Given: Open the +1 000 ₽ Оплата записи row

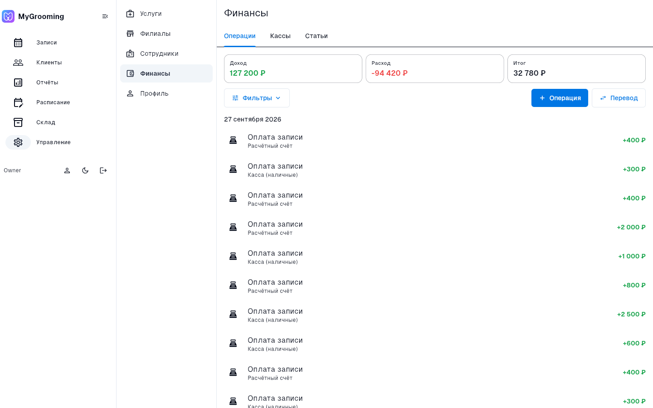Looking at the screenshot, I should [435, 257].
